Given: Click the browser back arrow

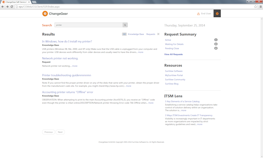Looking at the screenshot, I should coord(3,7).
